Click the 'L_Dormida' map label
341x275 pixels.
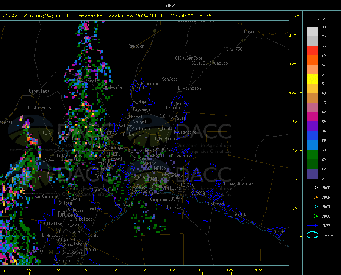237,215
